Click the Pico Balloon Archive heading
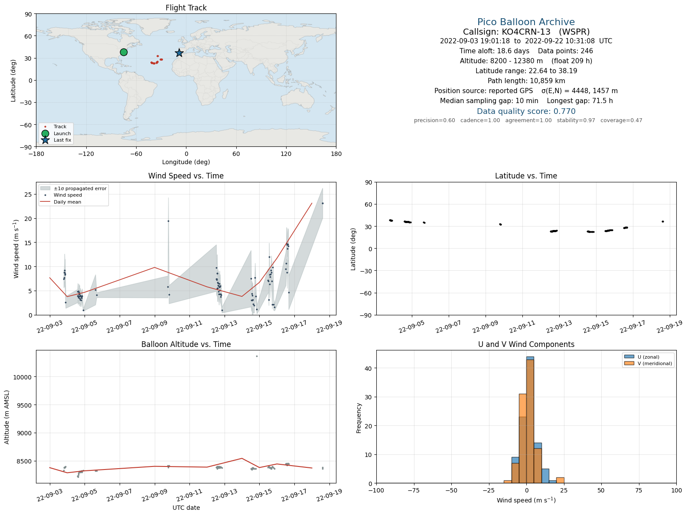The height and width of the screenshot is (515, 688). pos(526,22)
